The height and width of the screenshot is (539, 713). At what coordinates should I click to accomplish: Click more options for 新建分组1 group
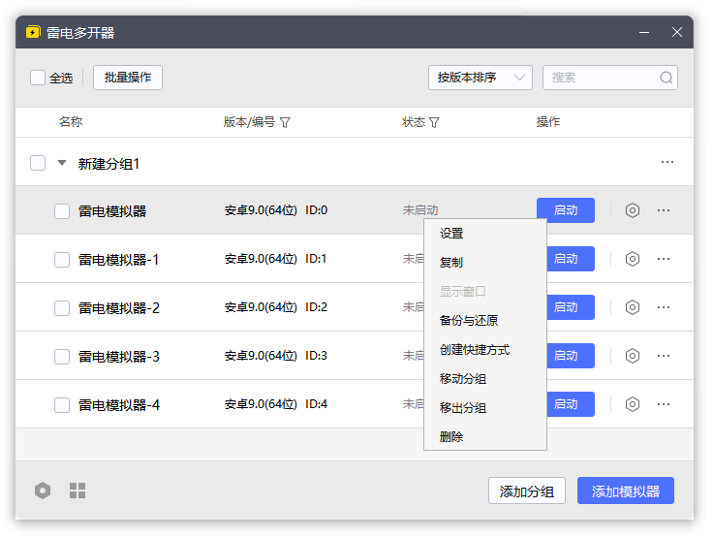(667, 162)
